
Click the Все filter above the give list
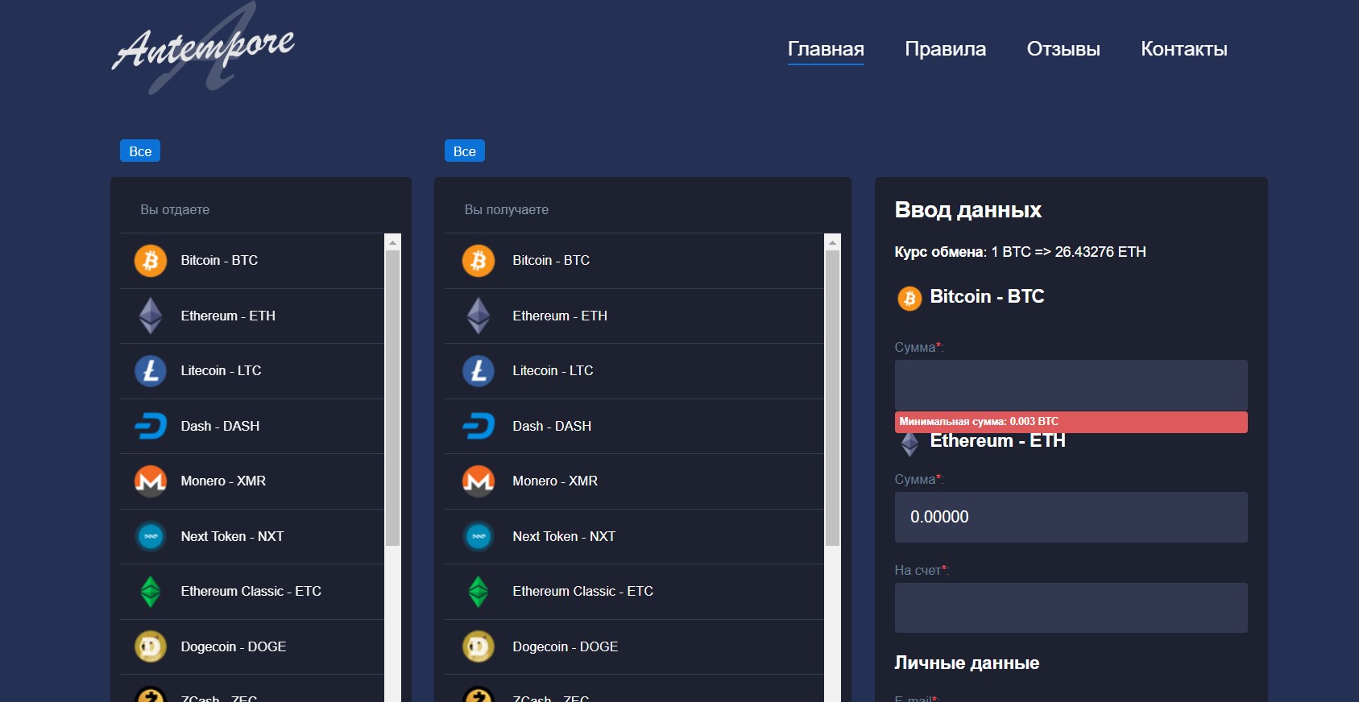(x=140, y=151)
